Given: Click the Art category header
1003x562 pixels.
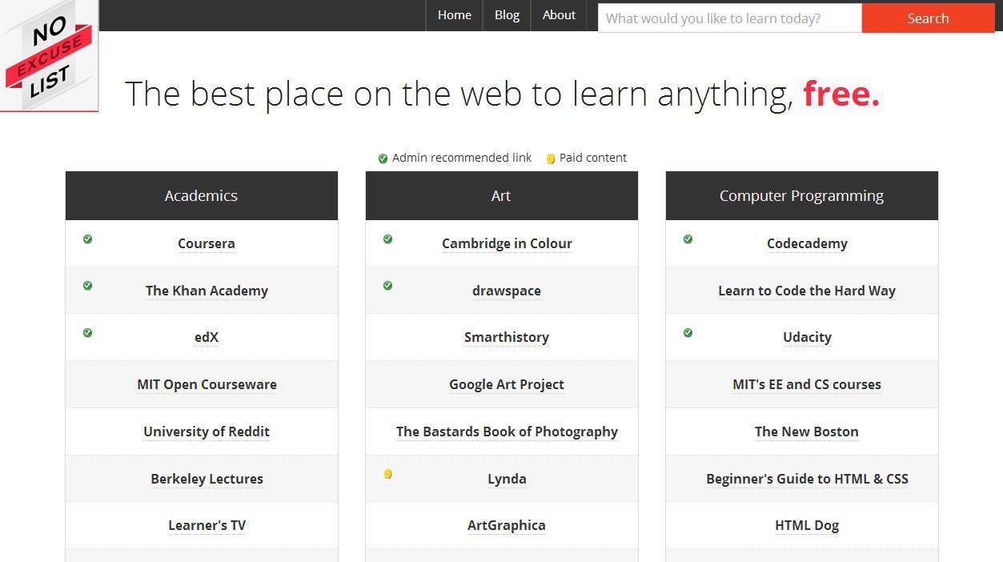Looking at the screenshot, I should [502, 195].
